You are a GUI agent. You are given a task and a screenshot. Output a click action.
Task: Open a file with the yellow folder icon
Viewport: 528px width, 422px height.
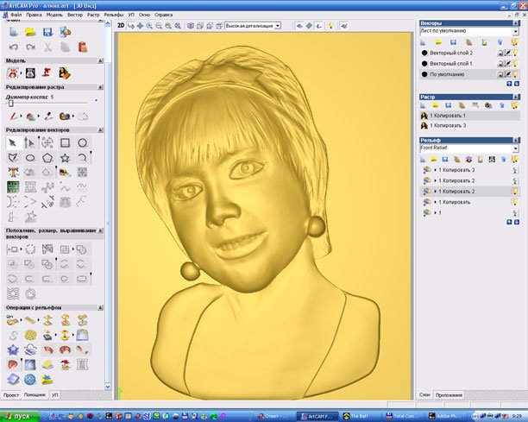point(30,32)
